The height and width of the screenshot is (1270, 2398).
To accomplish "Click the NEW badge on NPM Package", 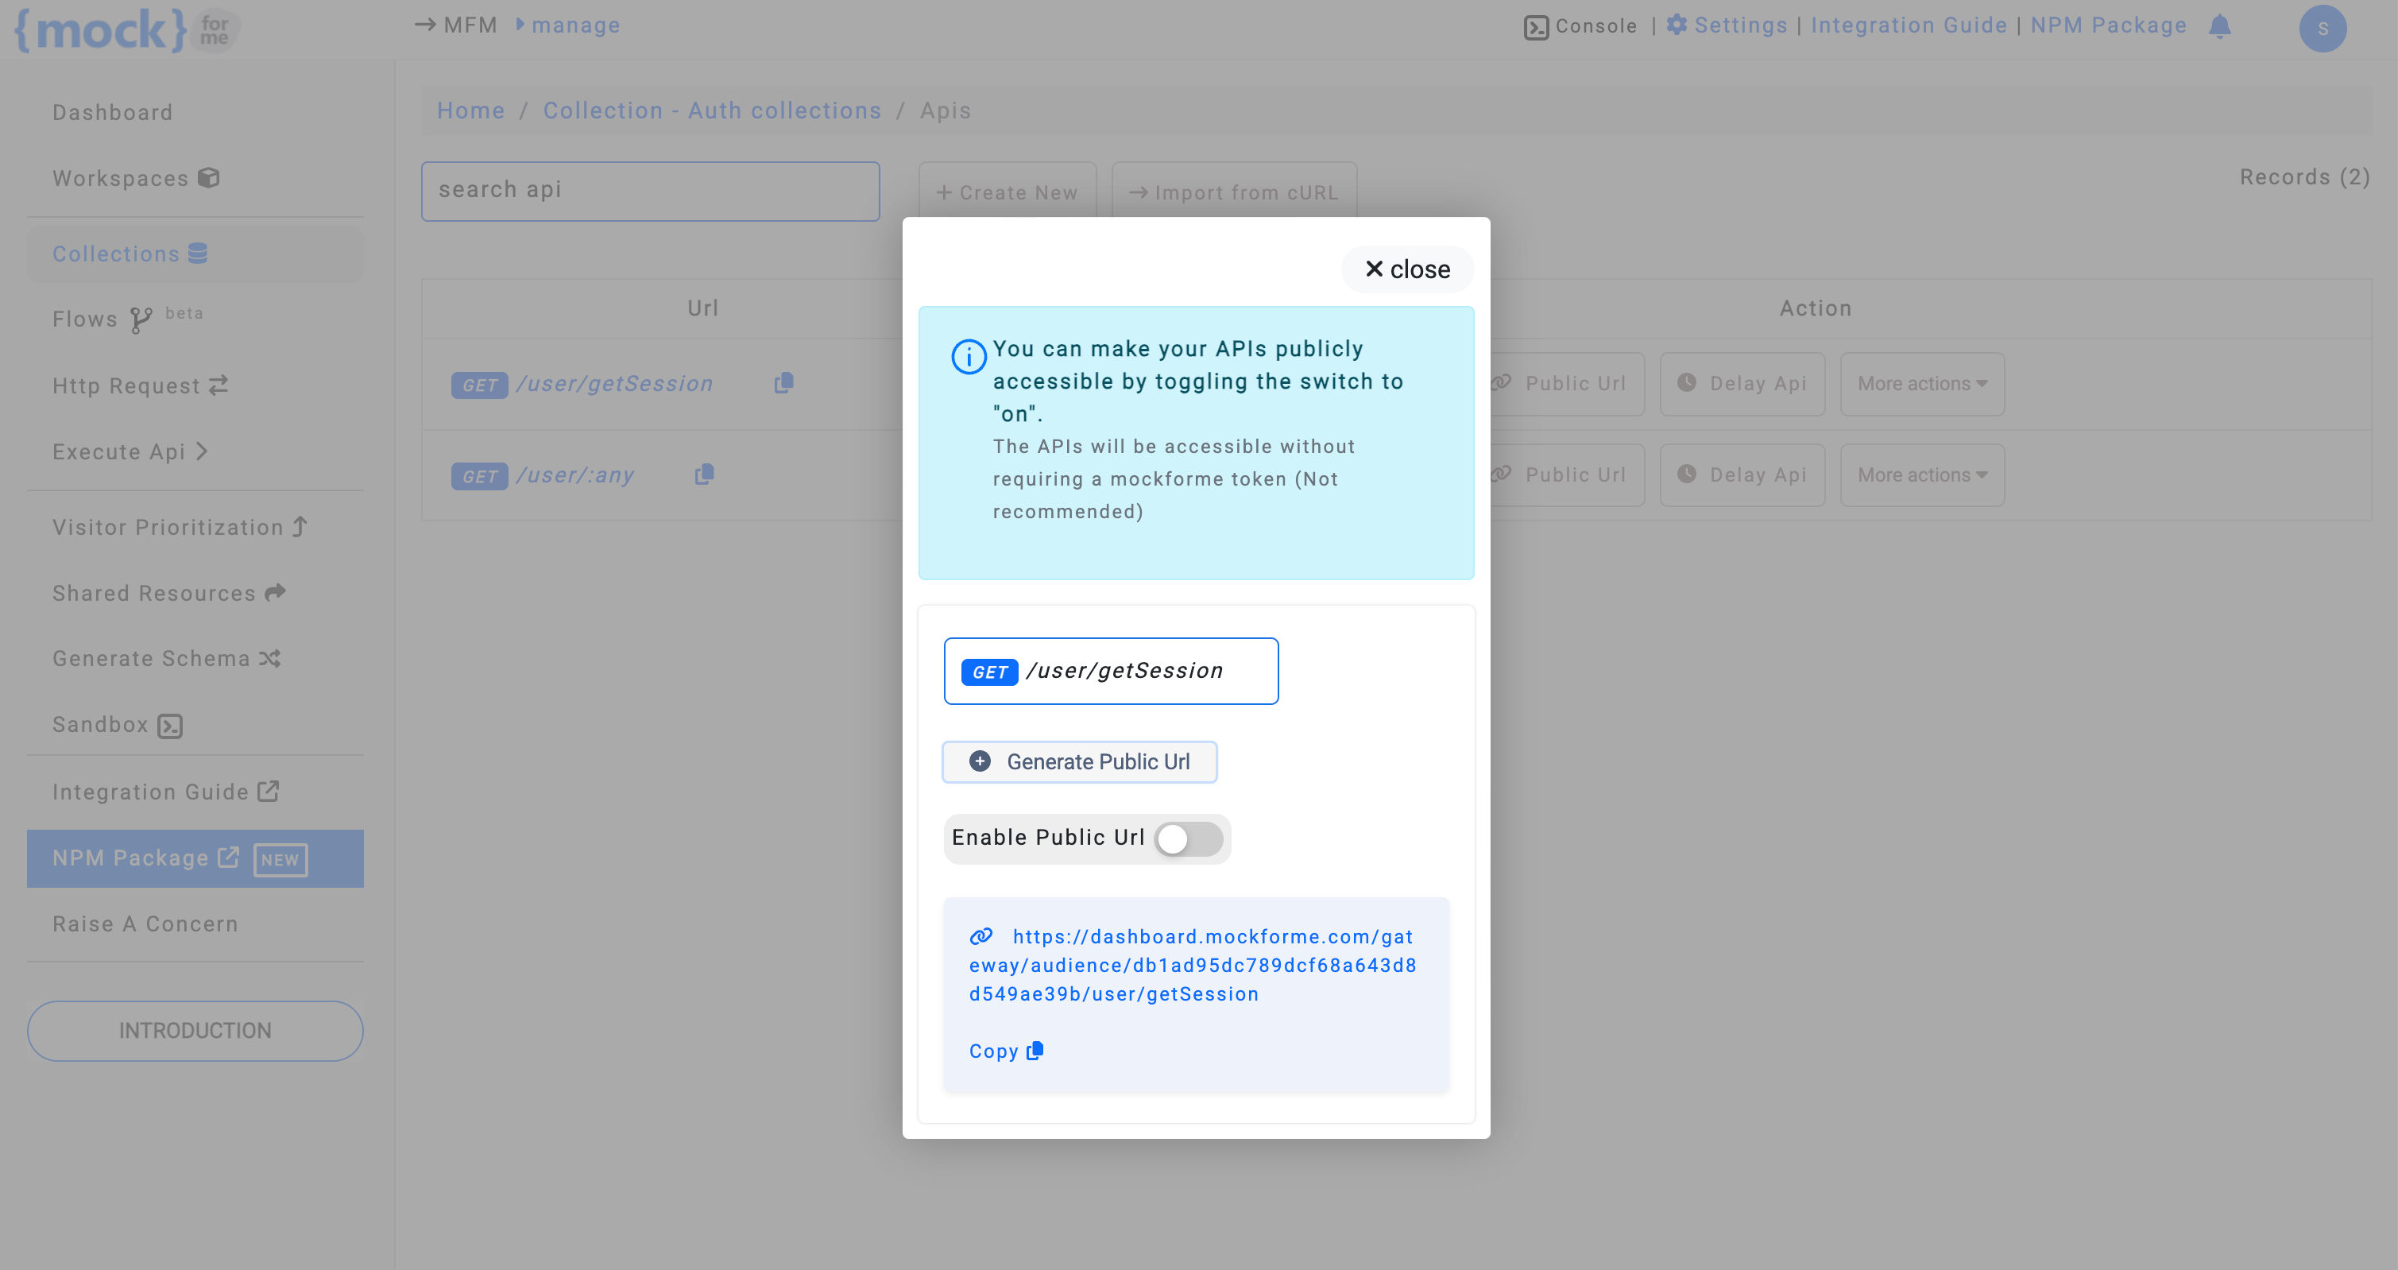I will (280, 859).
